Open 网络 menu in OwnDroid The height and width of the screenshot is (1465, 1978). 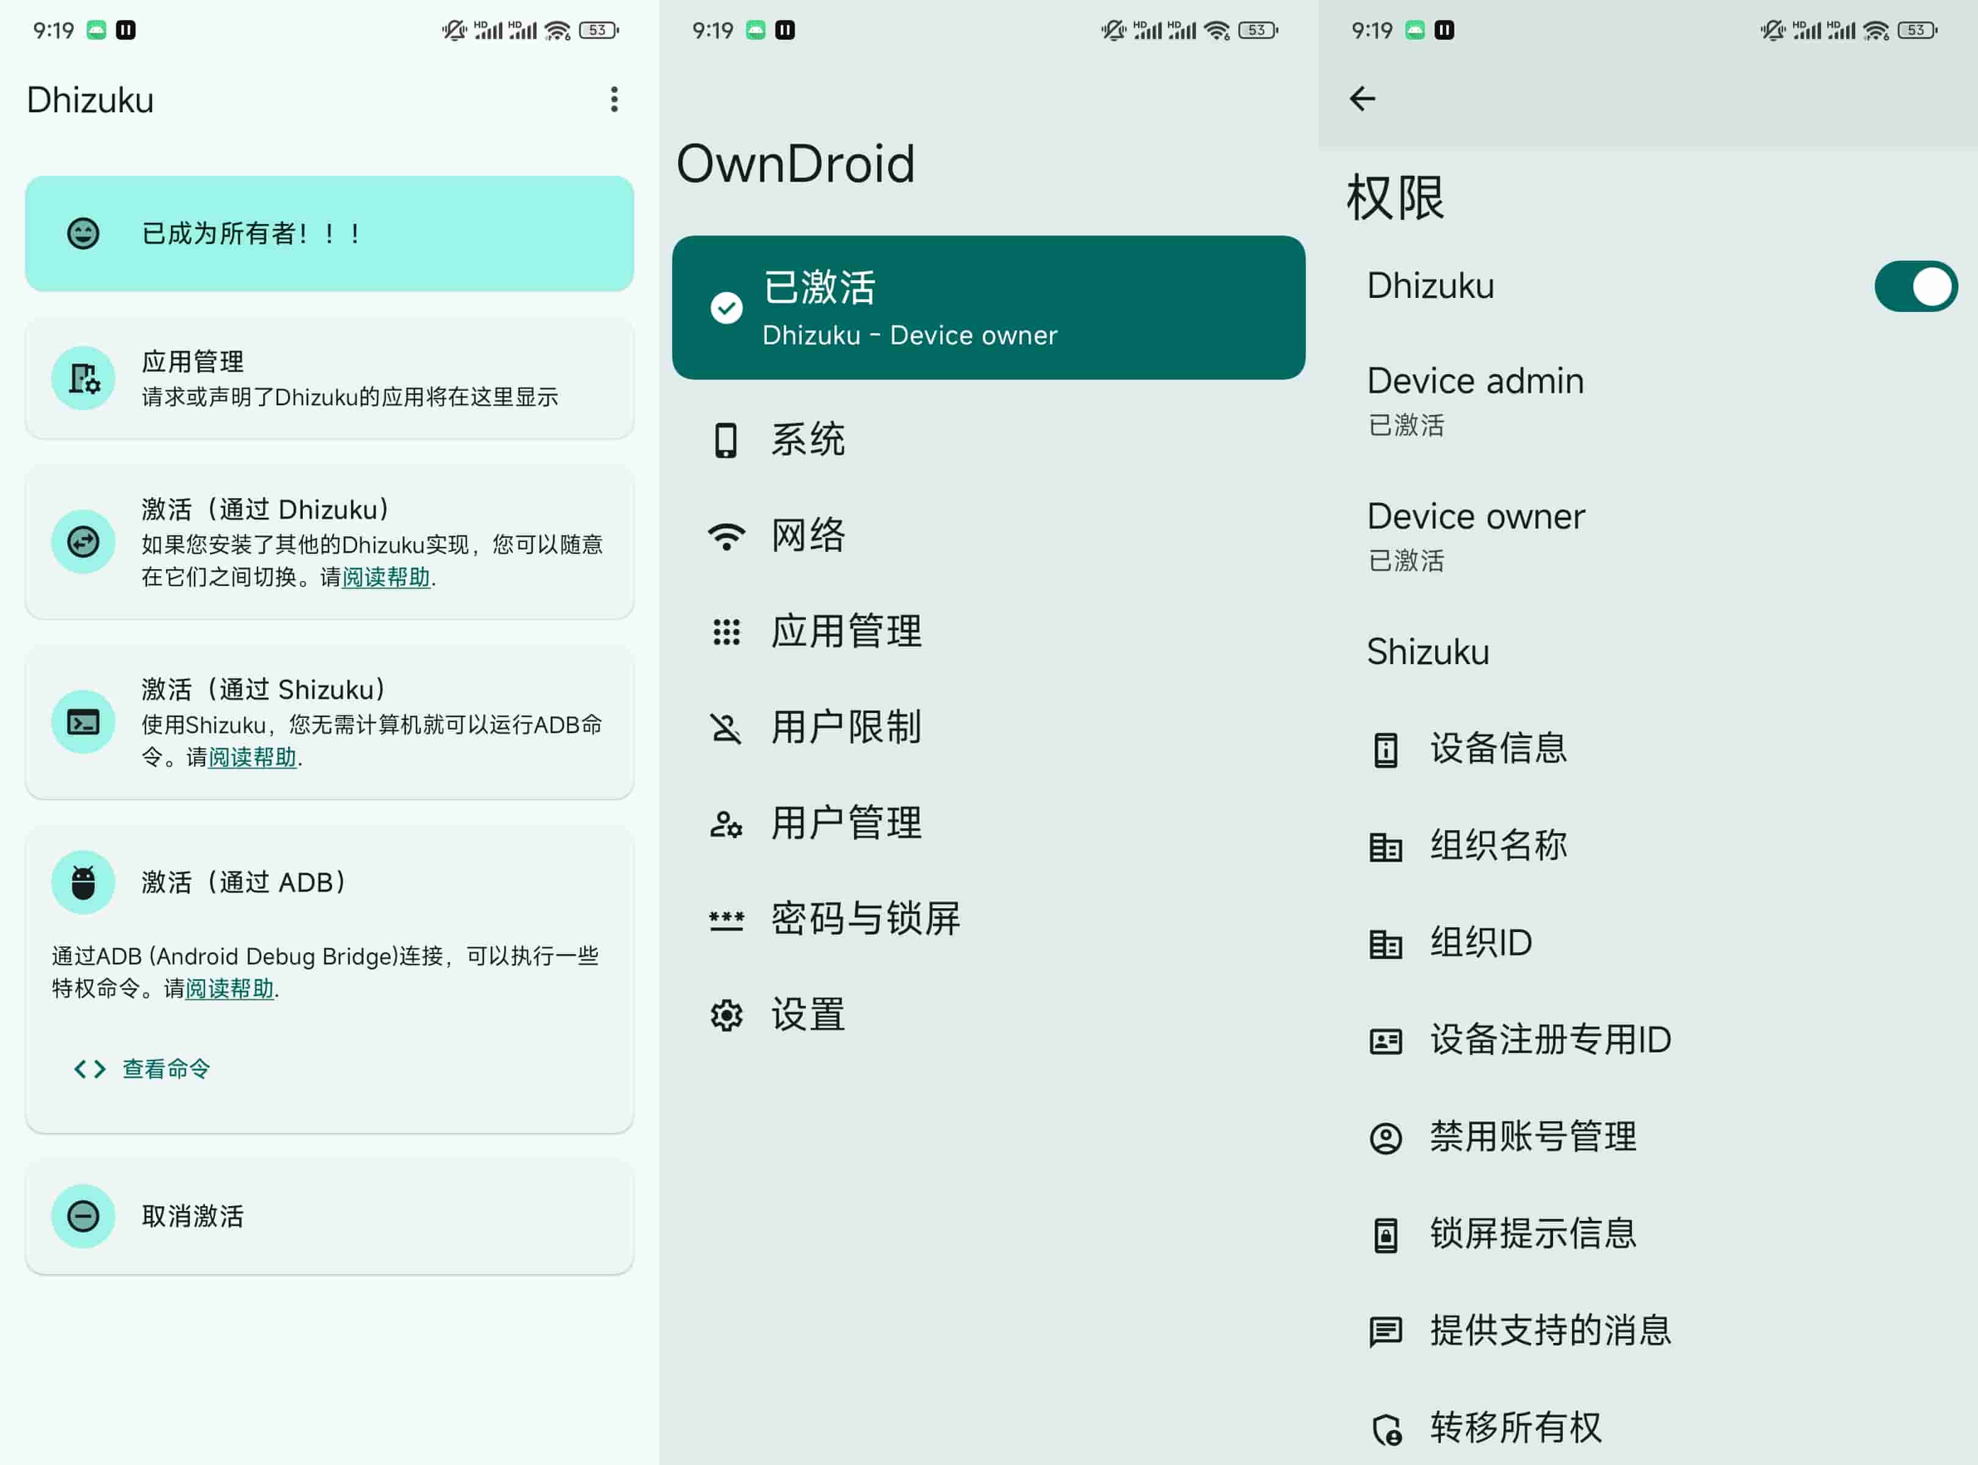(988, 535)
